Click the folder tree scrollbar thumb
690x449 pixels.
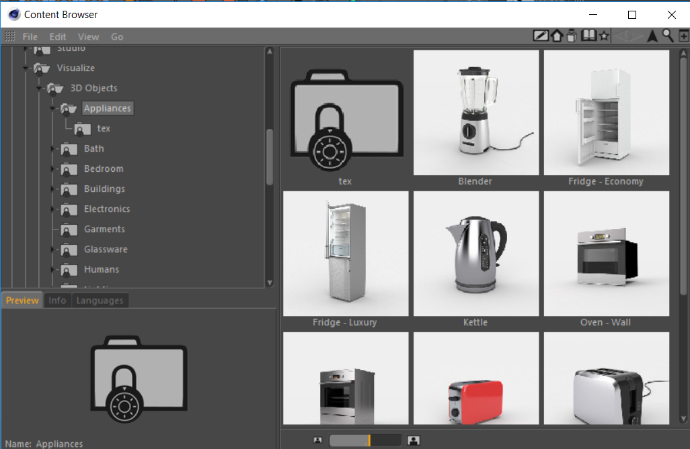click(270, 157)
